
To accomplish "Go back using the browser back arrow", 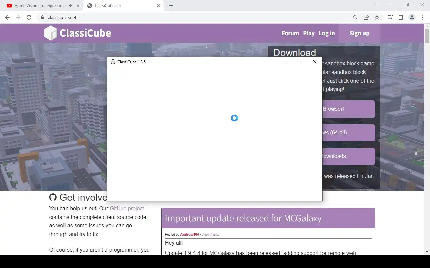I will point(7,17).
